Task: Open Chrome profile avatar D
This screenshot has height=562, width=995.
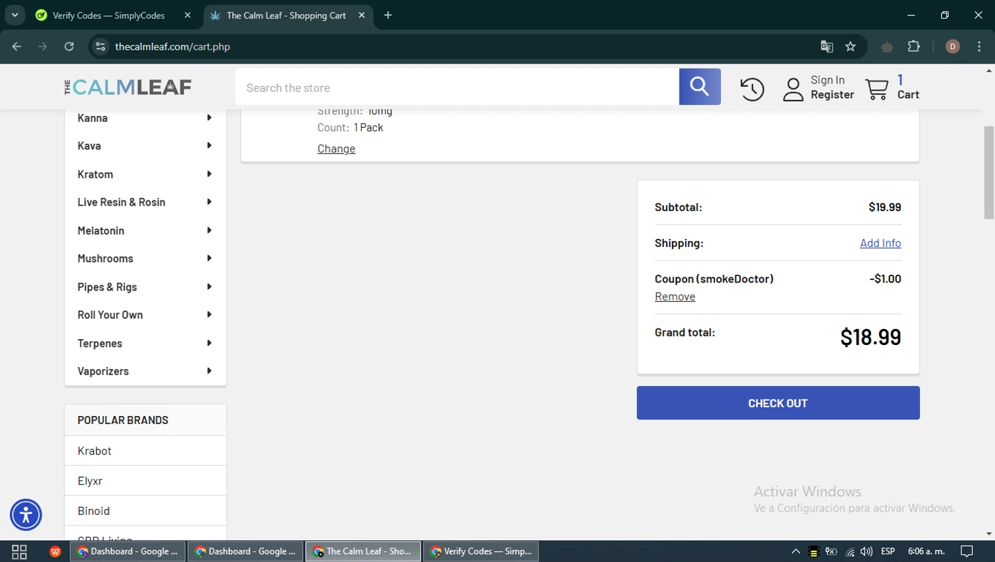Action: point(953,46)
